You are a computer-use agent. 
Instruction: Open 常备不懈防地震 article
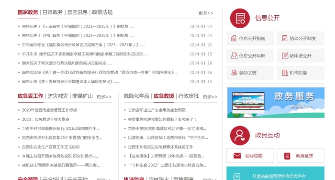[x=167, y=128]
